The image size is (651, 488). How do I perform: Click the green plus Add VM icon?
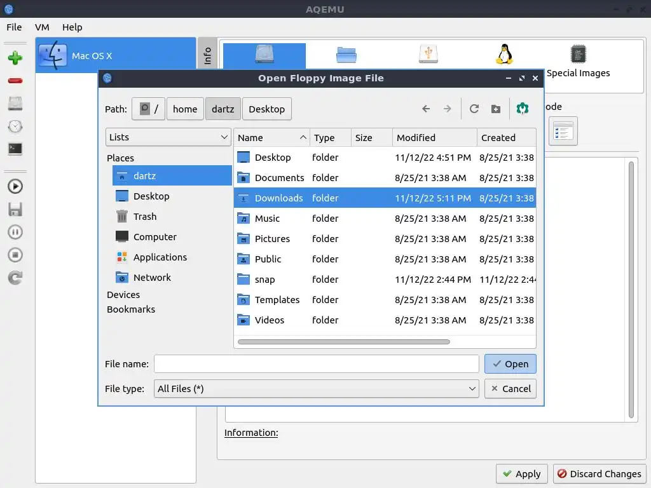(x=15, y=58)
